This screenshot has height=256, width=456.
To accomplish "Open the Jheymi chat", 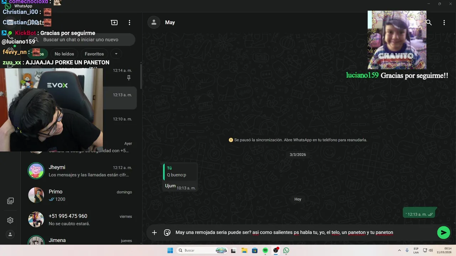I will click(x=80, y=171).
